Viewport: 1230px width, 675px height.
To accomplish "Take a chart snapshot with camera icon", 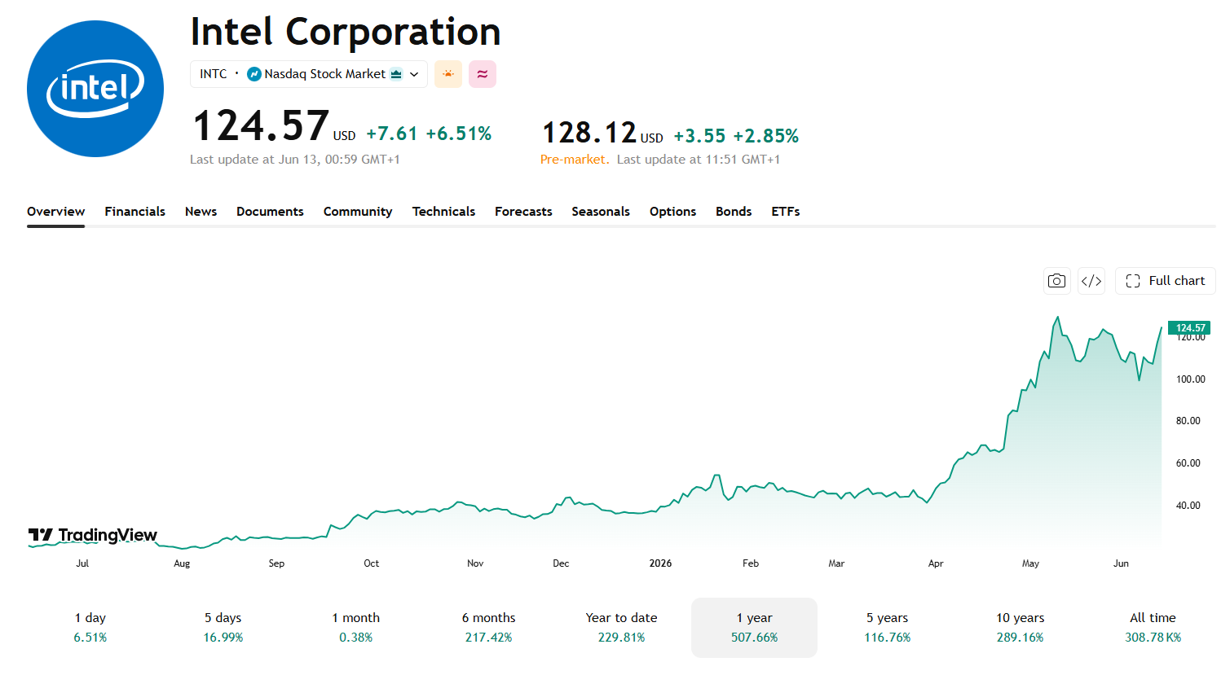I will coord(1057,281).
